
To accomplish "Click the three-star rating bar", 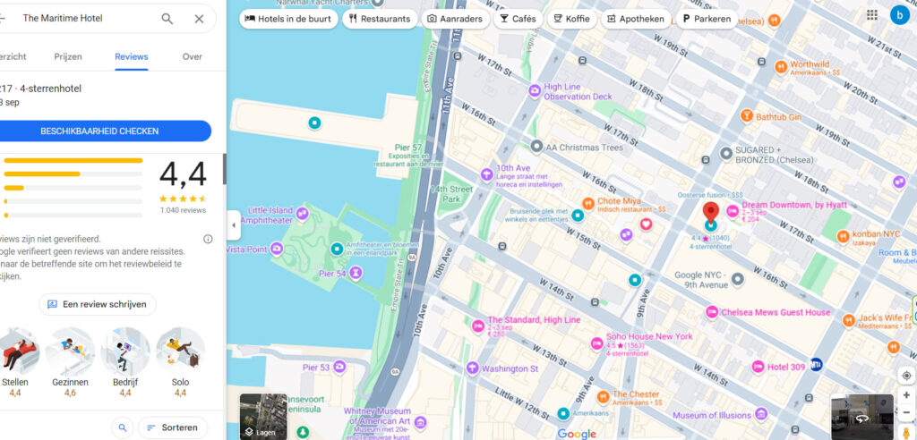I will pos(73,188).
